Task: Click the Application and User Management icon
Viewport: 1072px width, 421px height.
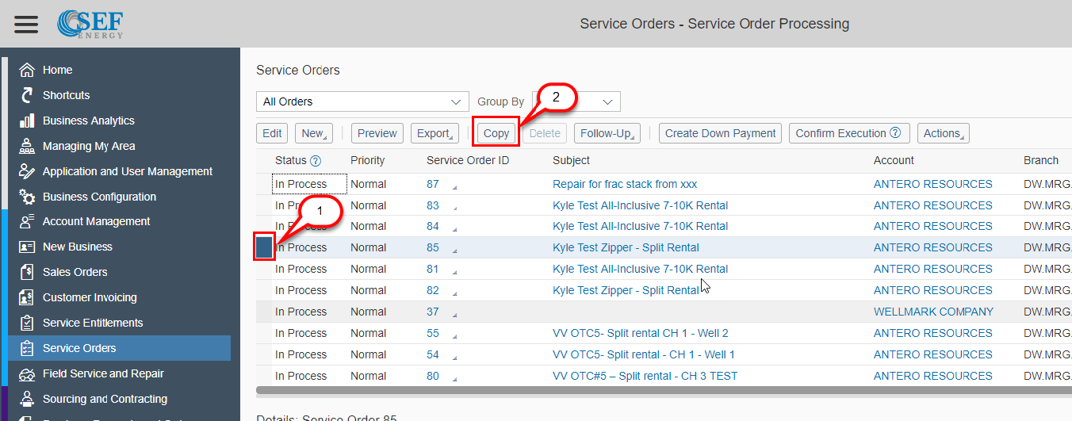Action: click(x=27, y=171)
